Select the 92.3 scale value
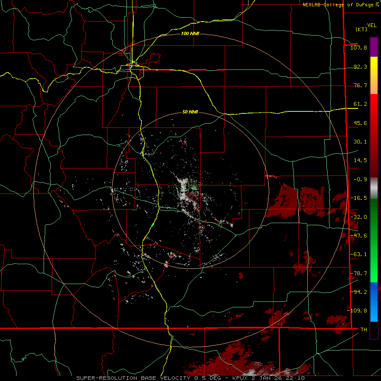 tap(360, 66)
